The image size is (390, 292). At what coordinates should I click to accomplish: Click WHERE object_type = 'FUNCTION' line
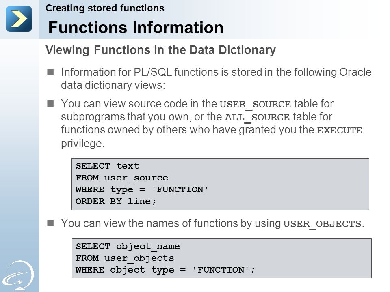[x=165, y=270]
